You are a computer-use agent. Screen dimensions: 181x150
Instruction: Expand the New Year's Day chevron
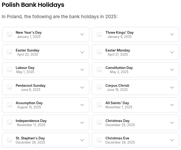pyautogui.click(x=82, y=34)
